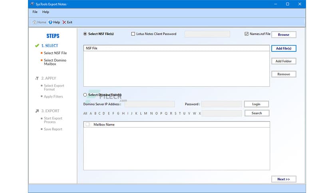334x193 pixels.
Task: Click the Browse button
Action: coord(284,35)
